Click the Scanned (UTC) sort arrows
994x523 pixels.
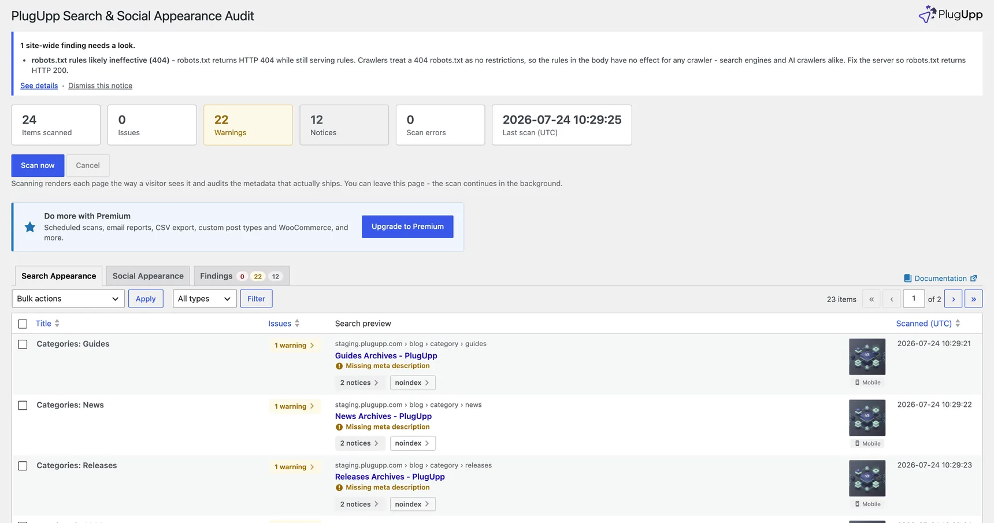click(x=958, y=324)
